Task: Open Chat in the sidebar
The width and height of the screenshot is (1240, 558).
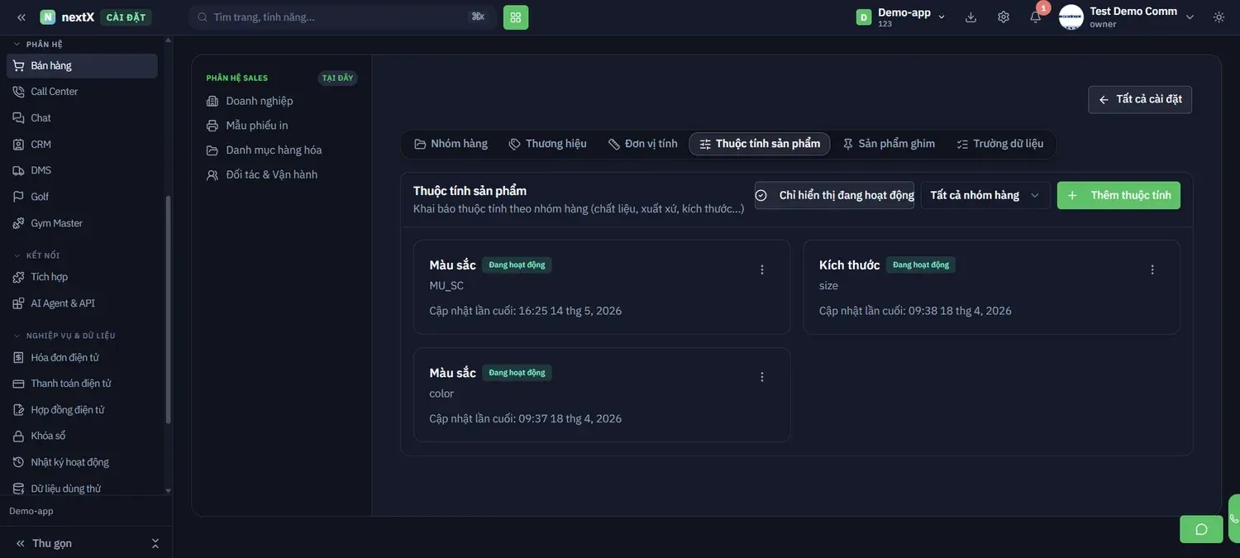Action: 82,118
